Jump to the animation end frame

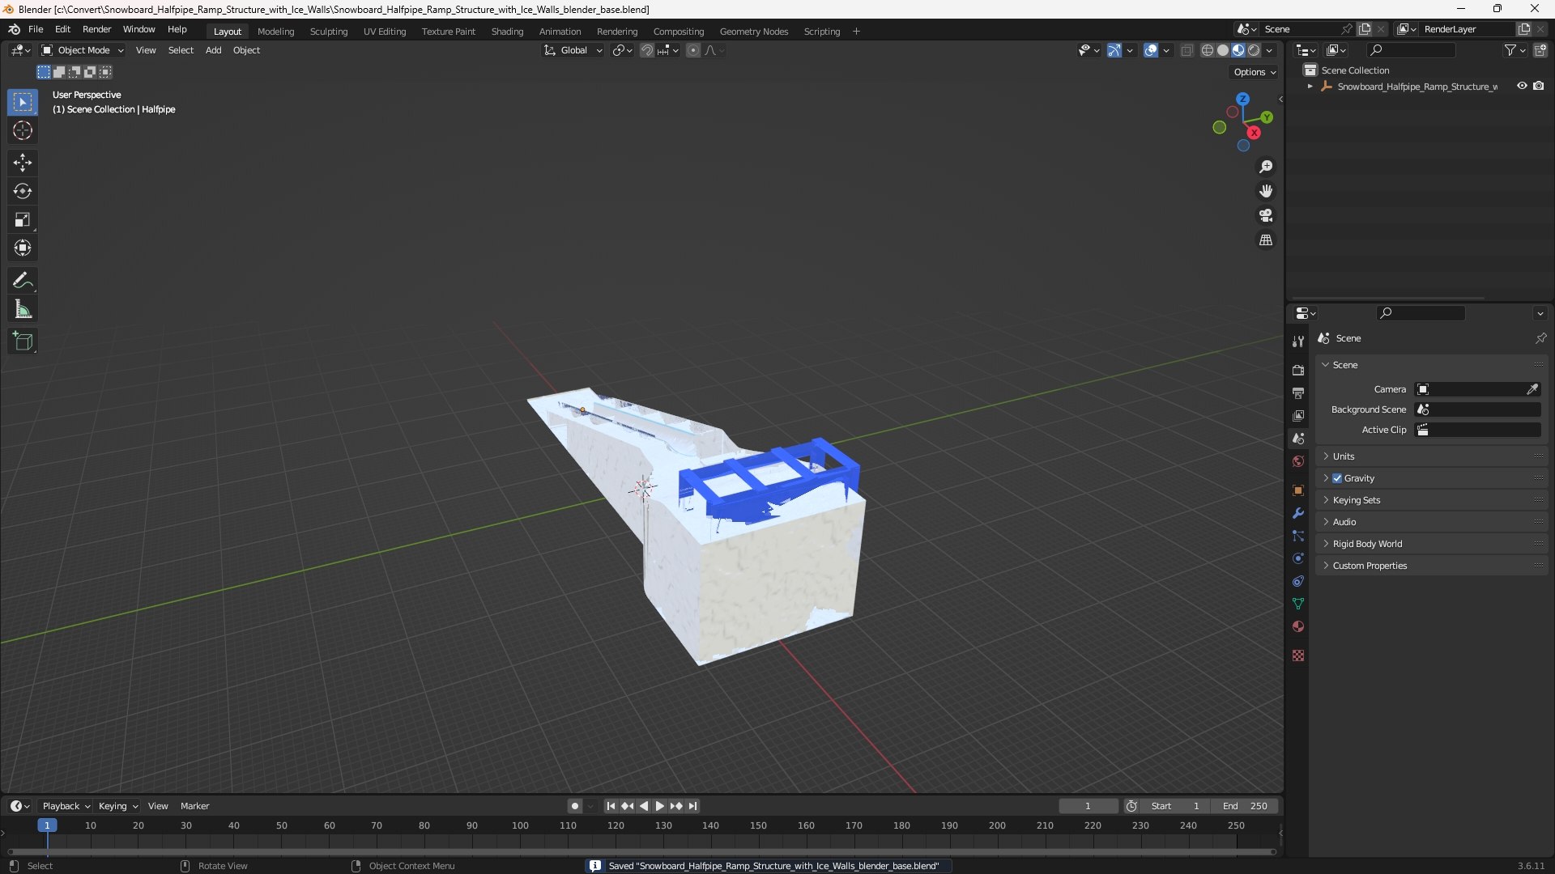click(692, 806)
